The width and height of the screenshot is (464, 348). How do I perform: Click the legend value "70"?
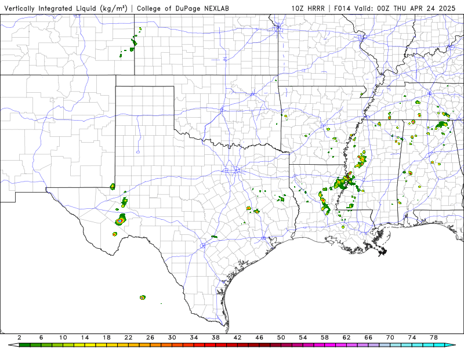tap(390, 338)
